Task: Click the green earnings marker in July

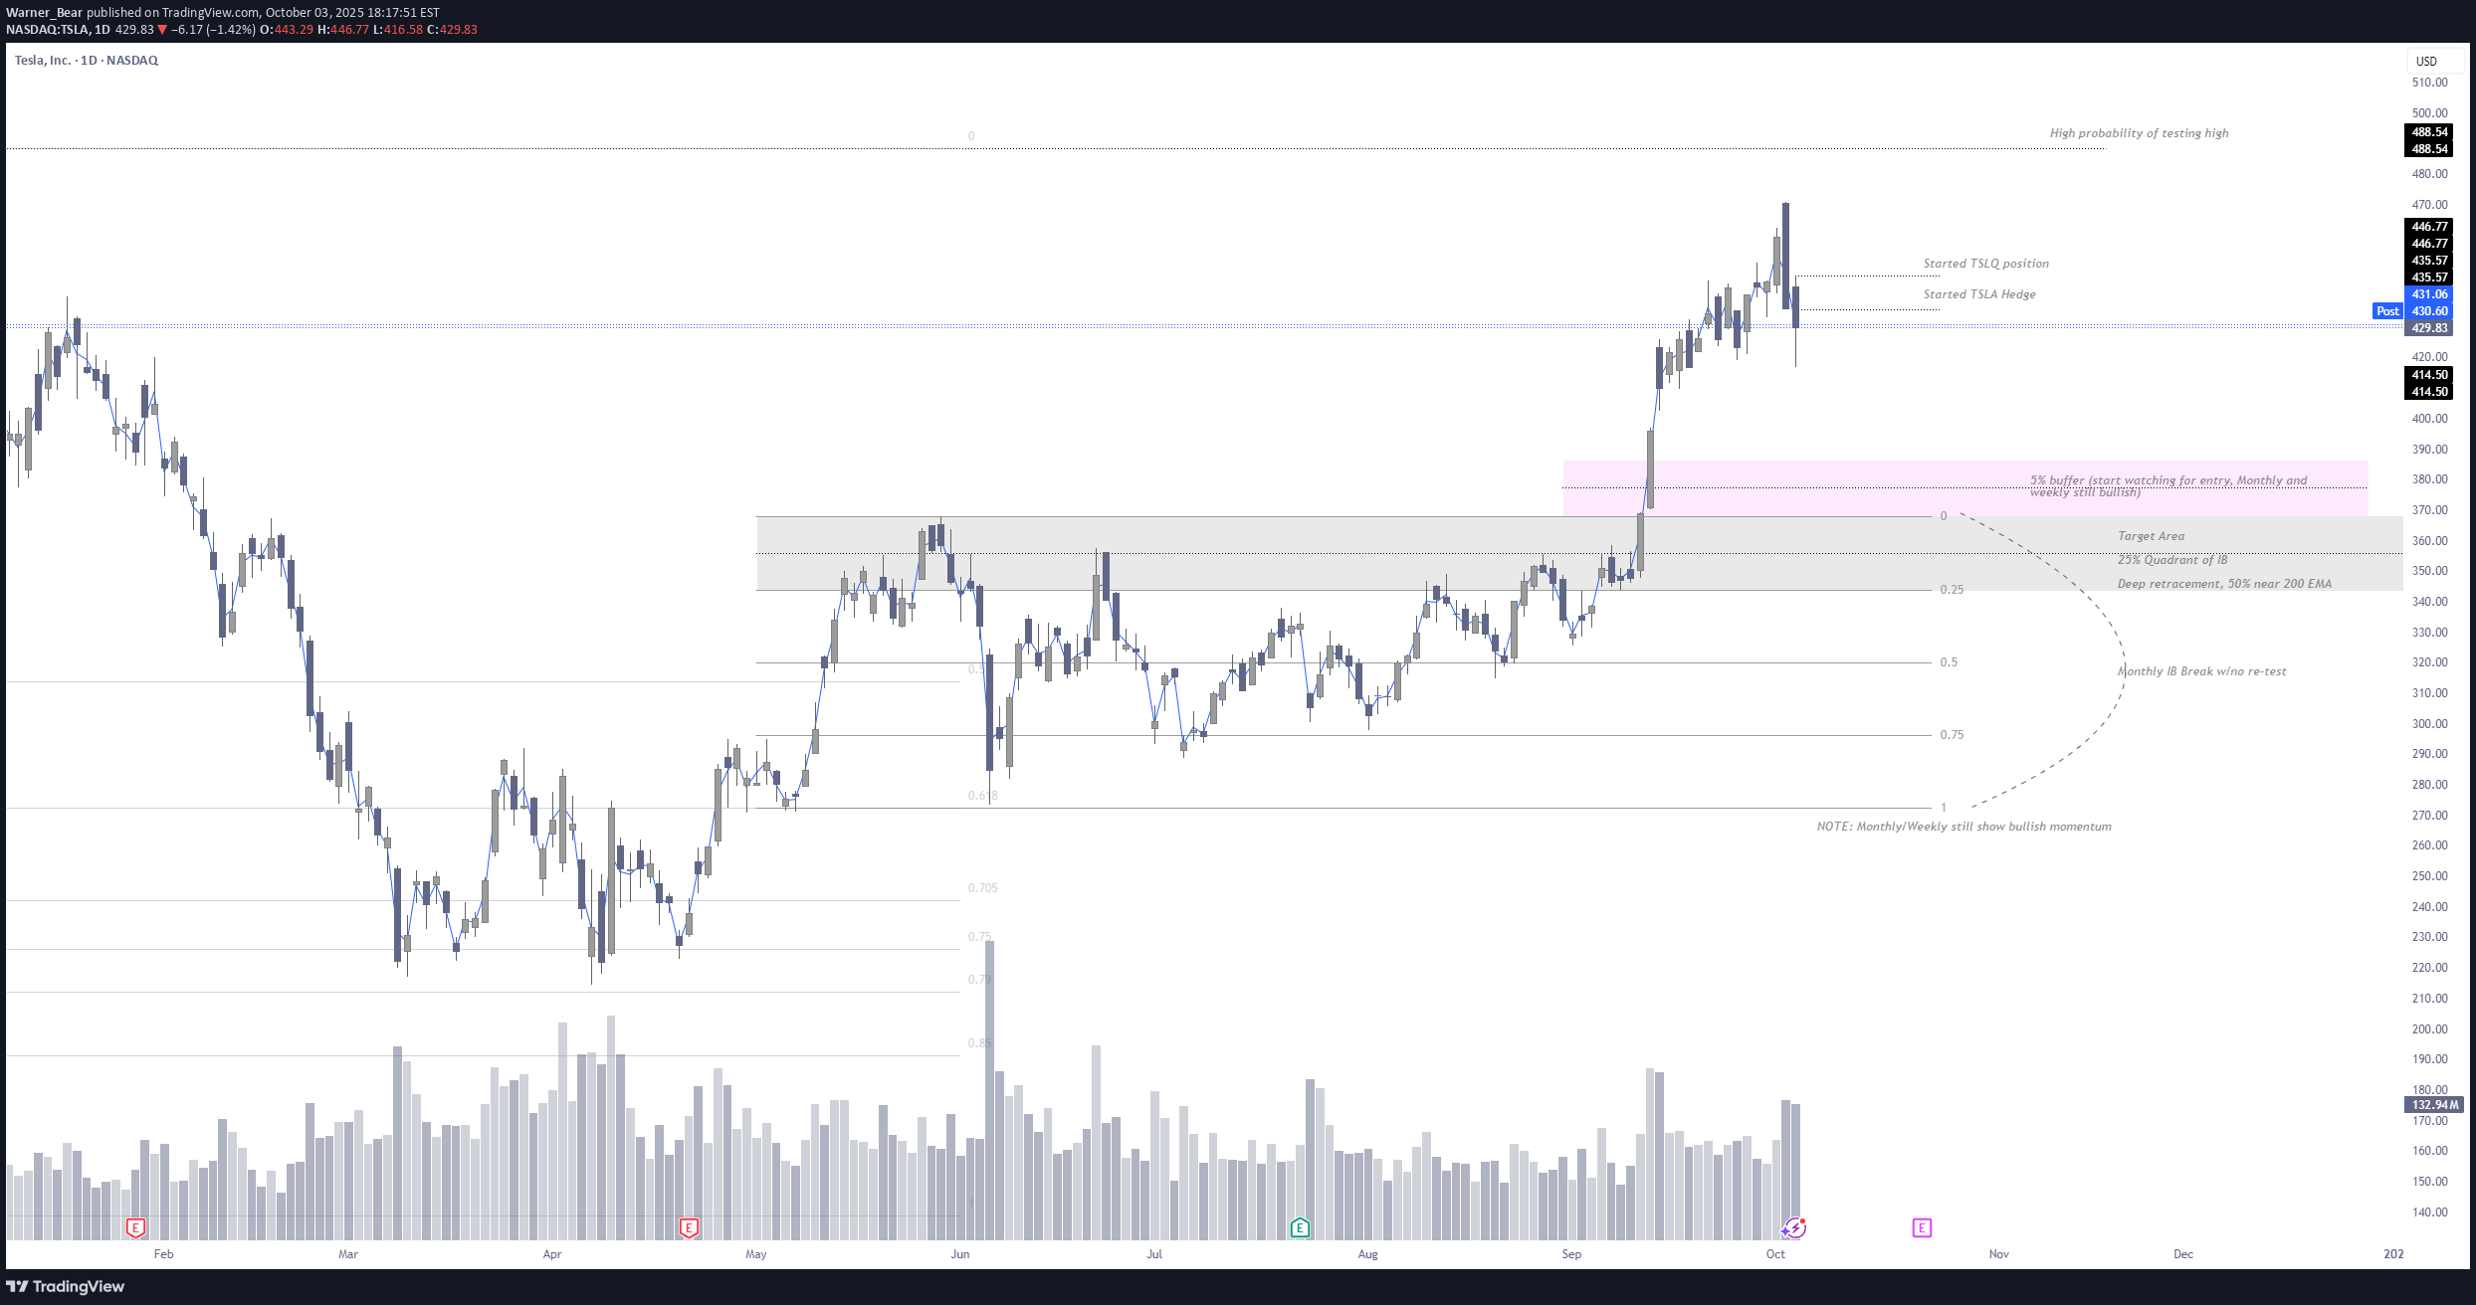Action: click(1300, 1227)
